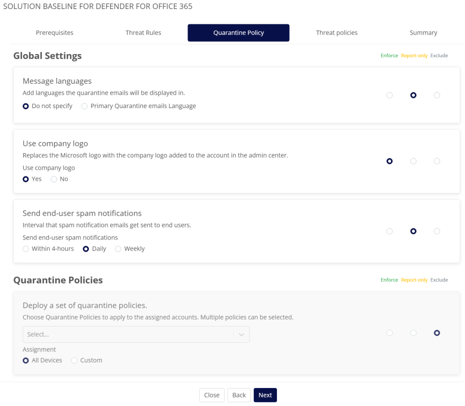Image resolution: width=465 pixels, height=406 pixels.
Task: Select Within 4-hours notification interval
Action: pyautogui.click(x=26, y=249)
